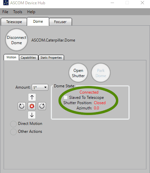Switch to the Telescope tab

coord(14,22)
